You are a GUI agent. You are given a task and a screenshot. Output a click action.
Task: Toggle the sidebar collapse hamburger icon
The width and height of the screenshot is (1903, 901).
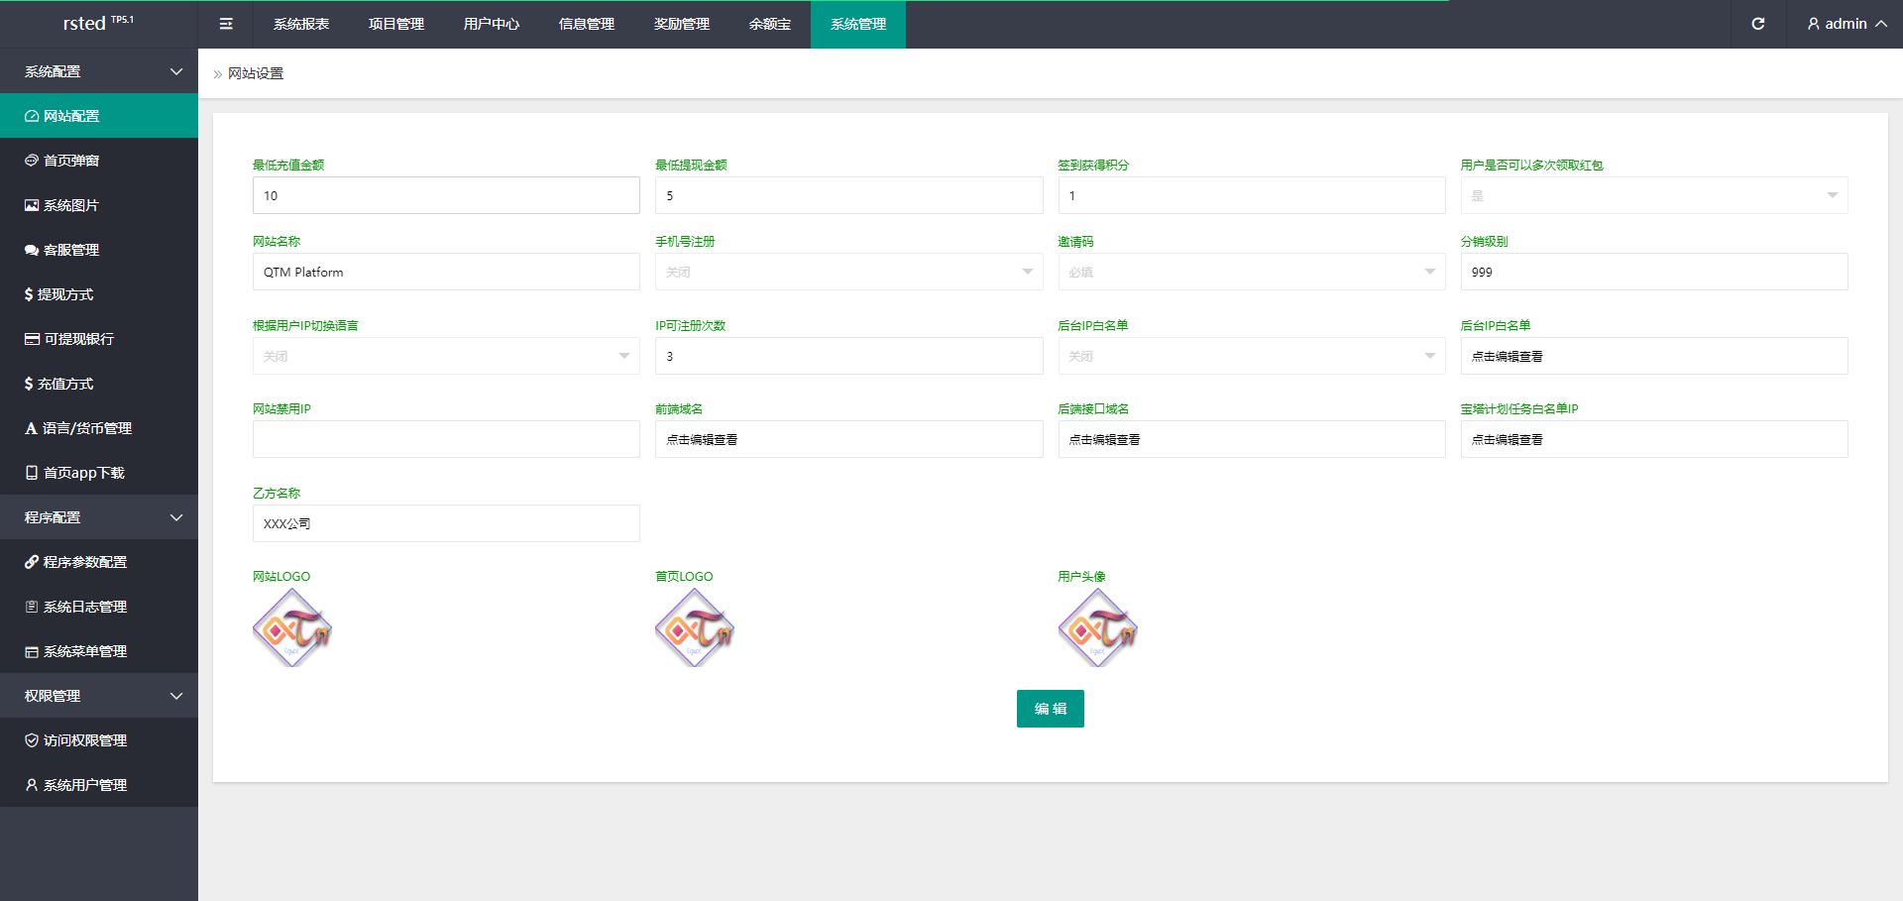click(x=226, y=24)
